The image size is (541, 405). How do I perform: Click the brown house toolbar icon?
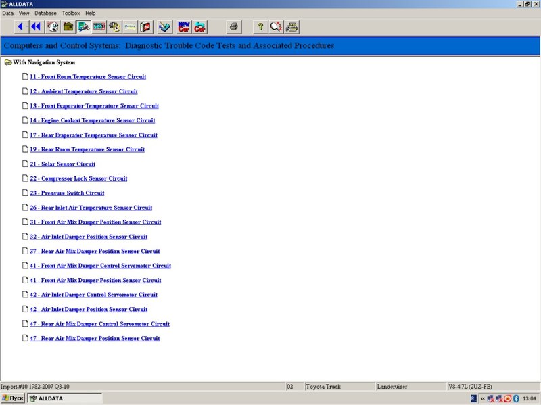pyautogui.click(x=68, y=27)
